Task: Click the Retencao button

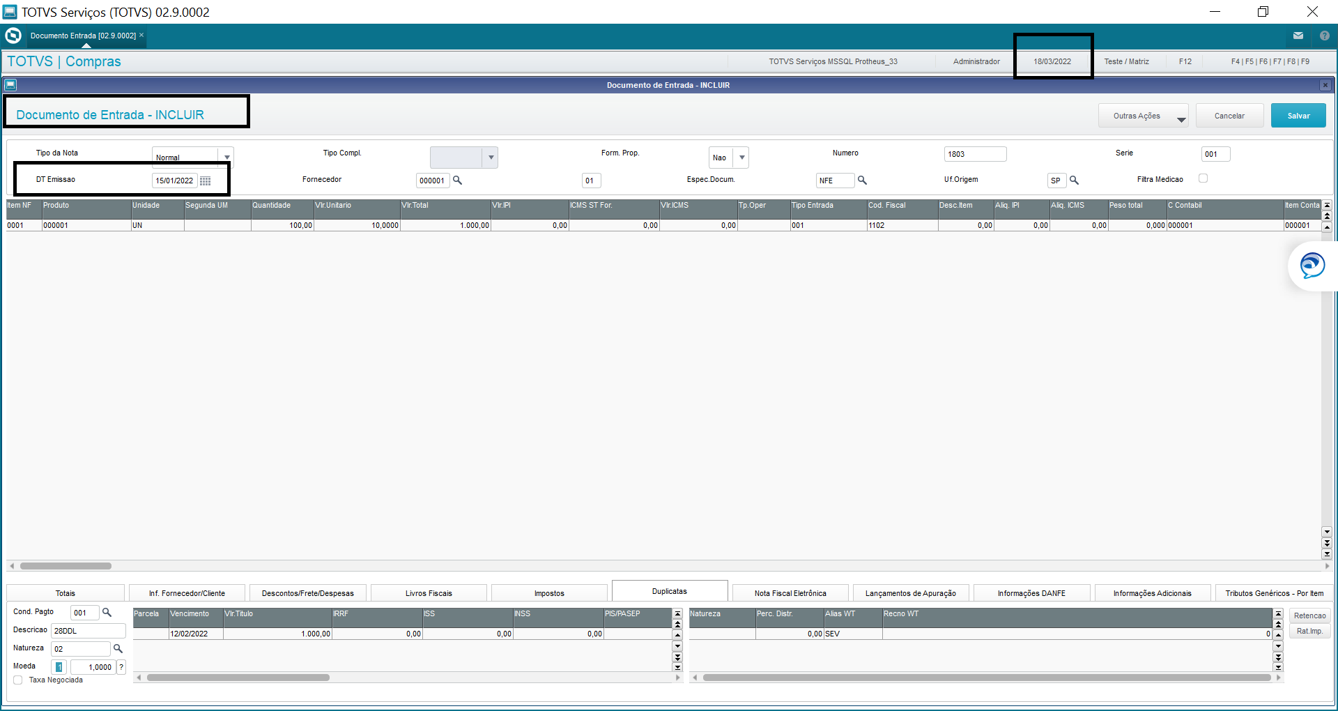Action: tap(1310, 616)
